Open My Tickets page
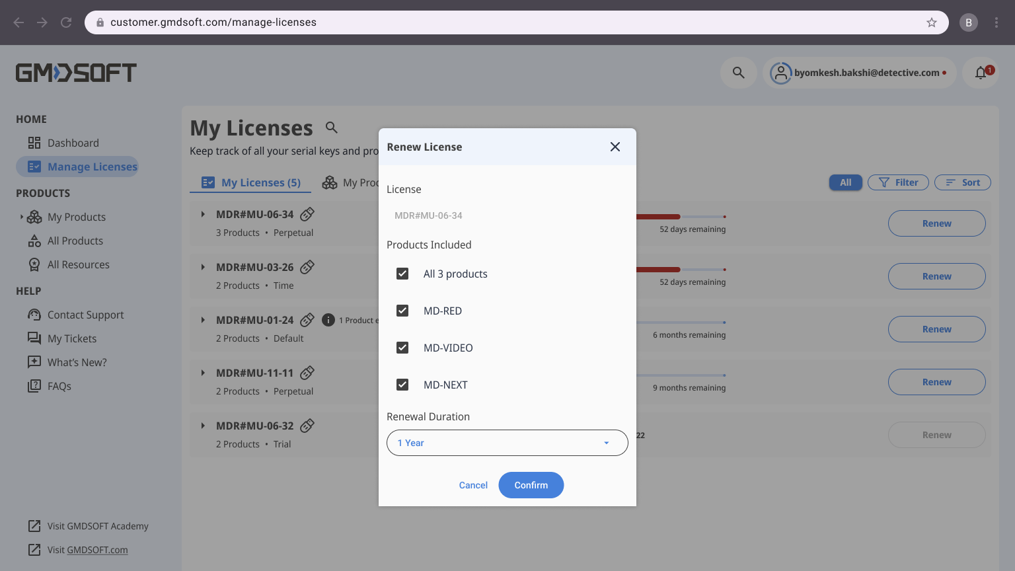The width and height of the screenshot is (1015, 571). pos(62,338)
